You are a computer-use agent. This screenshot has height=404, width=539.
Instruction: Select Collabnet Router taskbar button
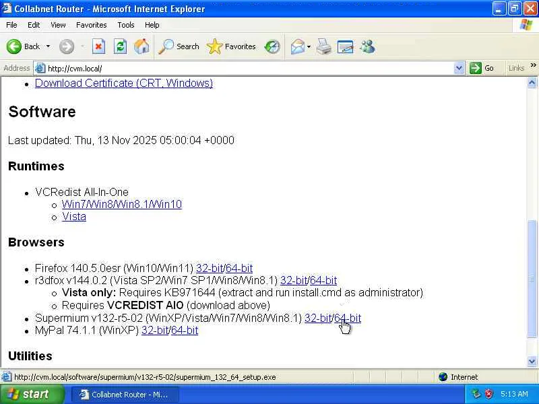point(125,395)
